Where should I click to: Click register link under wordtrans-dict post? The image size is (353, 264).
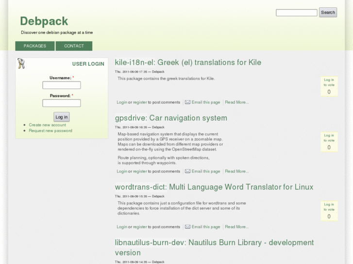click(x=140, y=227)
